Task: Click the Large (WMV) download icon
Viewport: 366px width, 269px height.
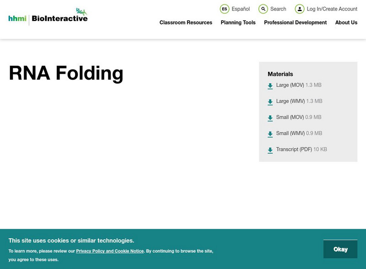Action: (x=270, y=101)
